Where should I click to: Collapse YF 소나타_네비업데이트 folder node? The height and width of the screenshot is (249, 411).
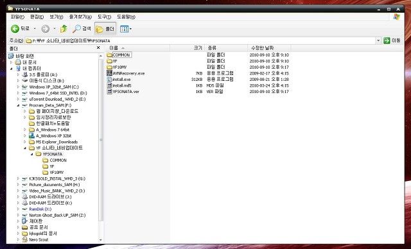(x=25, y=148)
